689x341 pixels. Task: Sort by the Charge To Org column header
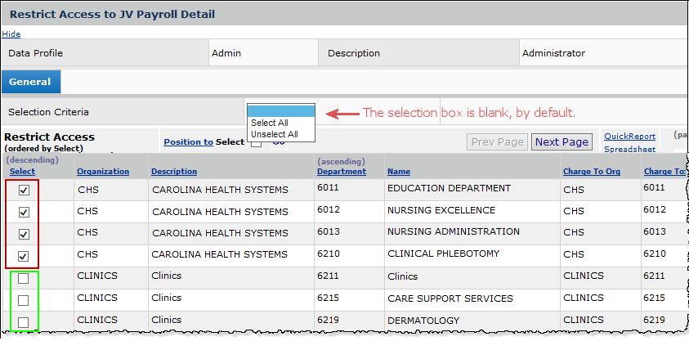point(593,172)
